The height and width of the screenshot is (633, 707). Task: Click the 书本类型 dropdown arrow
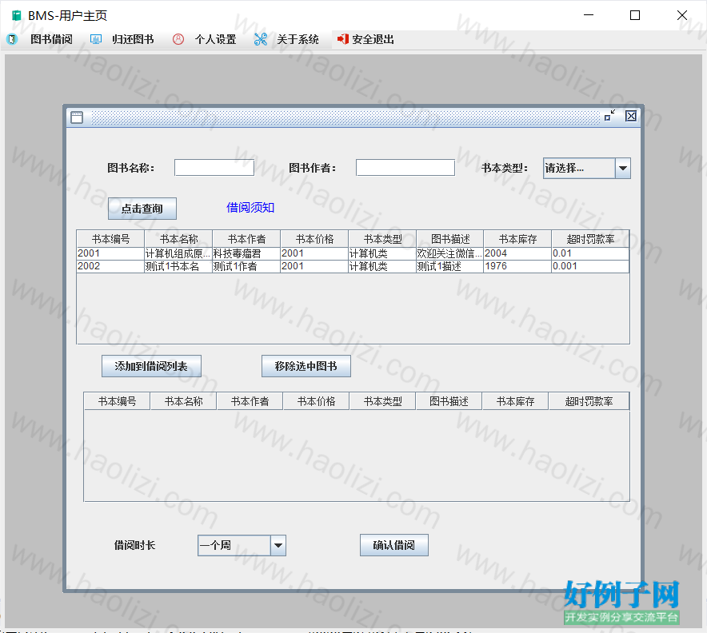coord(623,168)
